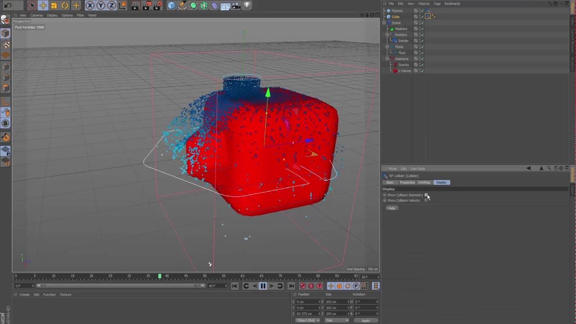The height and width of the screenshot is (324, 576).
Task: Add a Cube primitive object
Action: (171, 5)
